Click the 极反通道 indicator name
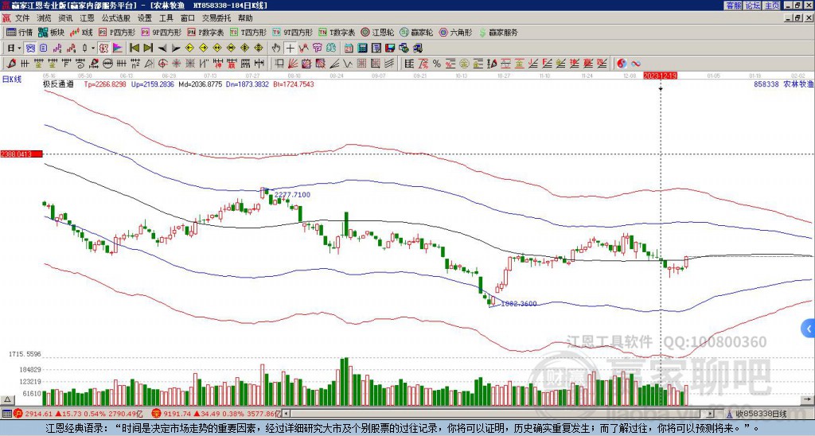 point(58,84)
